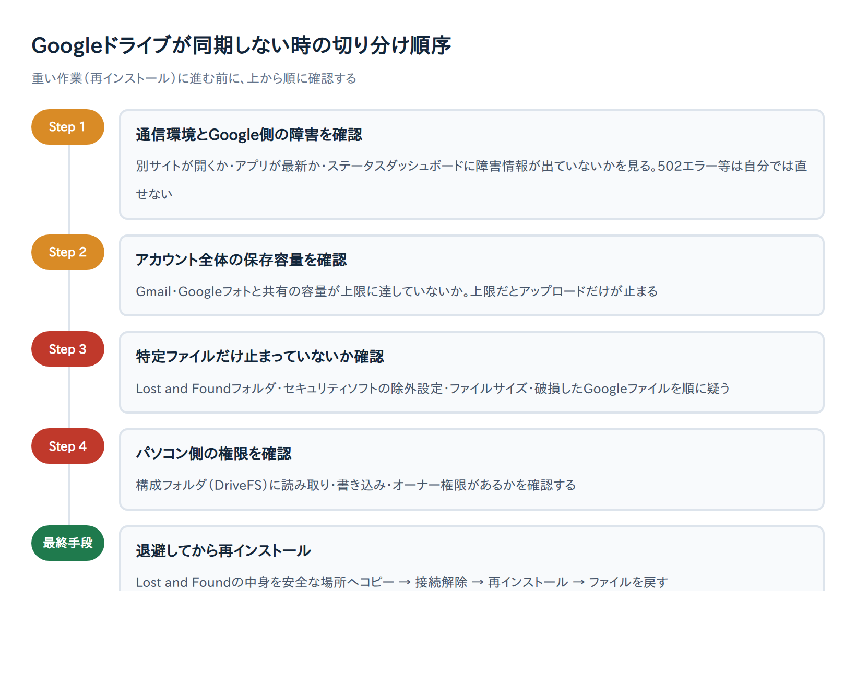Click the red Step 4 badge
The height and width of the screenshot is (682, 856).
(68, 446)
